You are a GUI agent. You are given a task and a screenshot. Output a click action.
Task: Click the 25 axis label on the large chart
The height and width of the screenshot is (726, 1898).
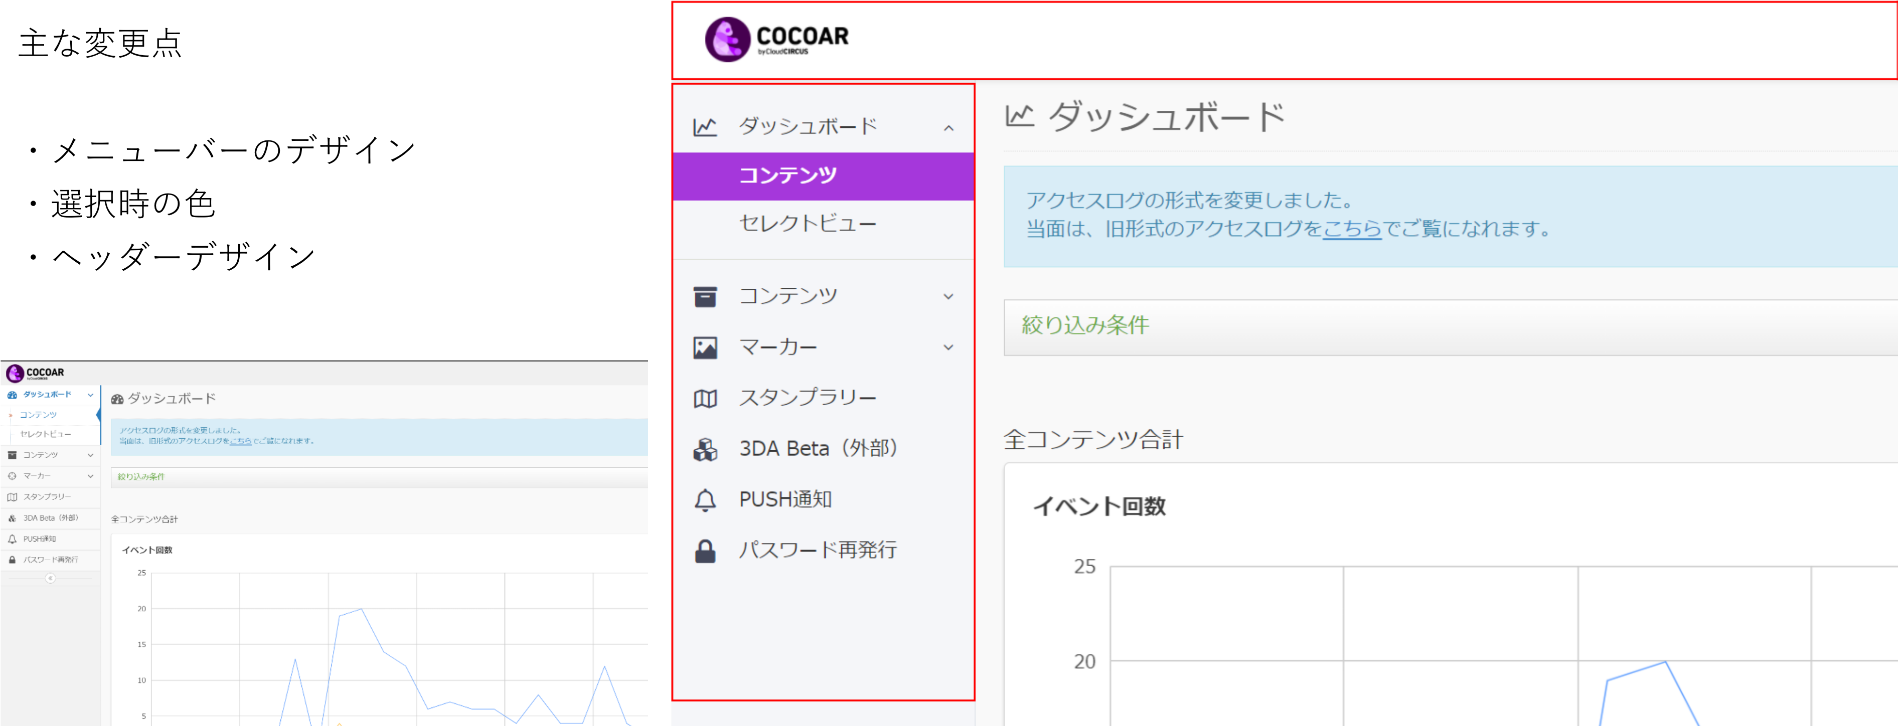[1084, 567]
